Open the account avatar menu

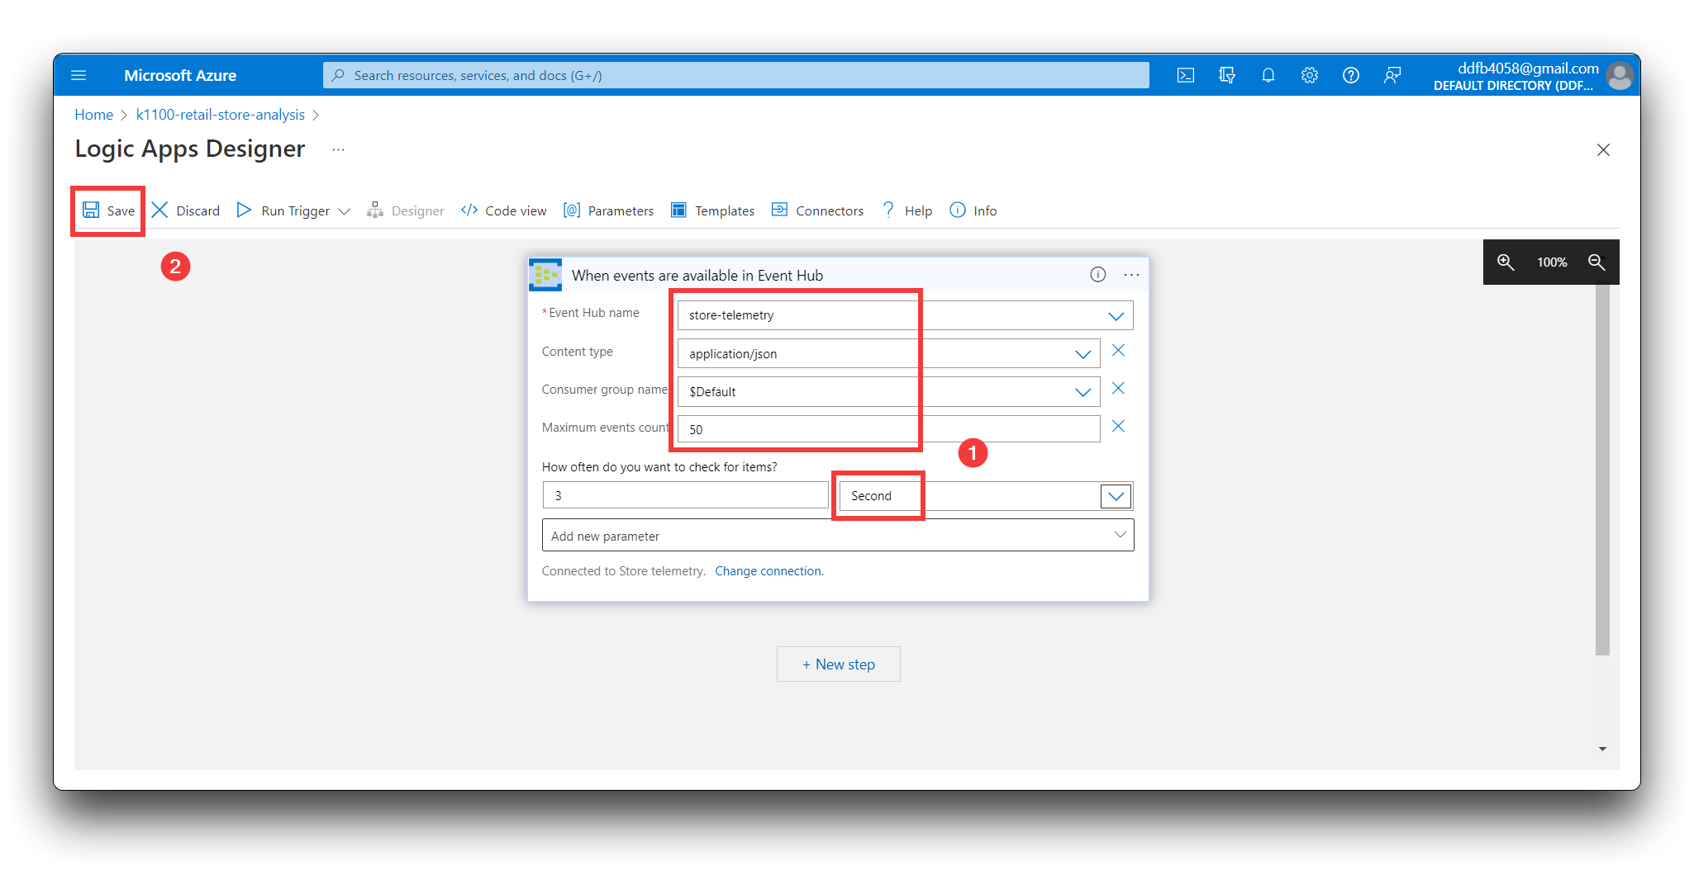click(x=1620, y=76)
